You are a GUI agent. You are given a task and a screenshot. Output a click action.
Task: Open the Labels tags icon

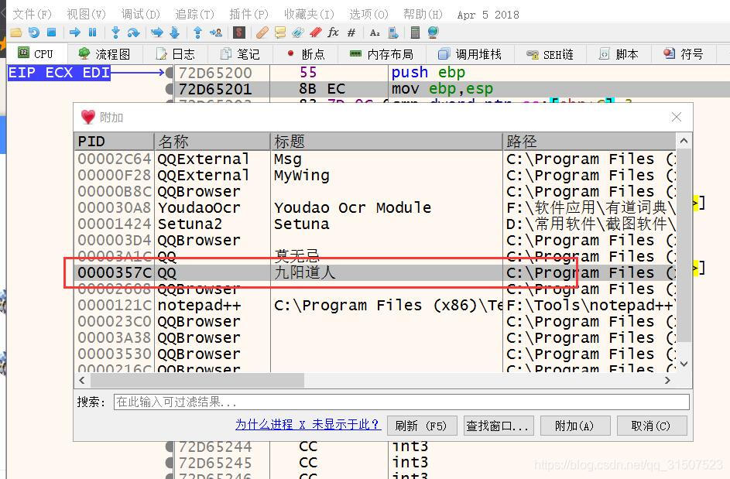pos(298,33)
